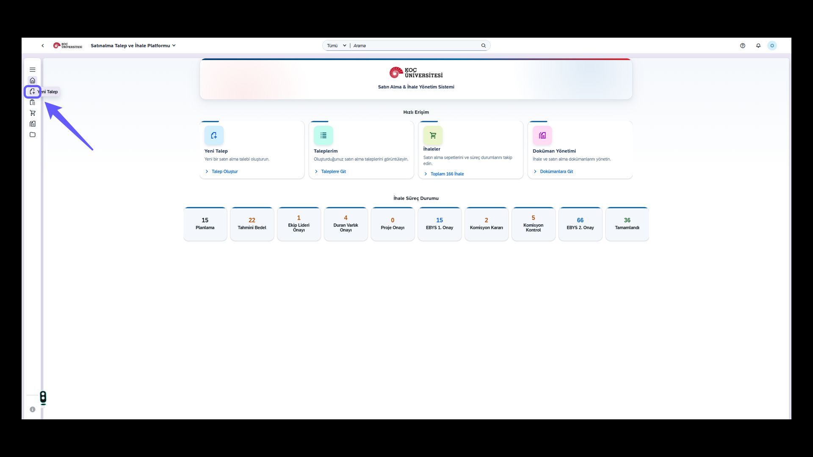Open the shopping cart sidebar icon

coord(33,113)
